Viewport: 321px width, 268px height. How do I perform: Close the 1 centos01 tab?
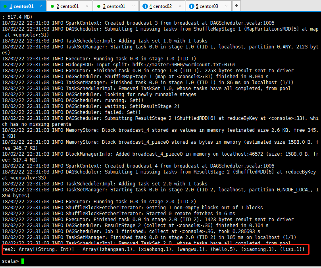pyautogui.click(x=40, y=6)
